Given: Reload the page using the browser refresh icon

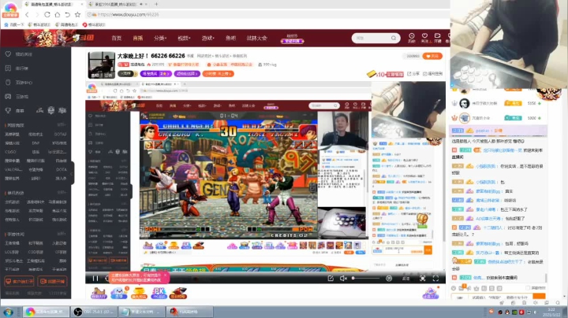Looking at the screenshot, I should [x=47, y=15].
